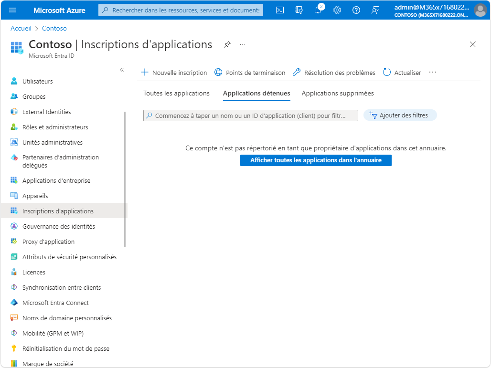Image resolution: width=491 pixels, height=368 pixels.
Task: Click the account avatar picture
Action: click(480, 11)
